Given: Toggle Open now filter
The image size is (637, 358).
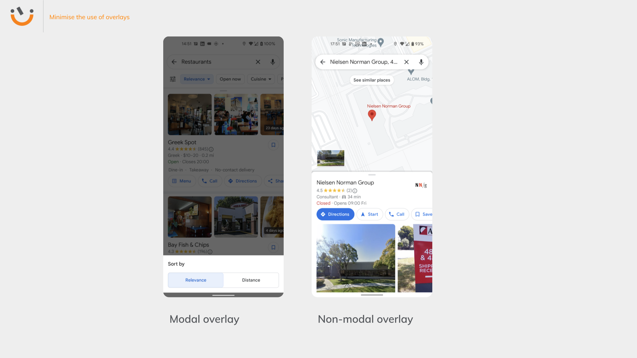Looking at the screenshot, I should pyautogui.click(x=230, y=79).
